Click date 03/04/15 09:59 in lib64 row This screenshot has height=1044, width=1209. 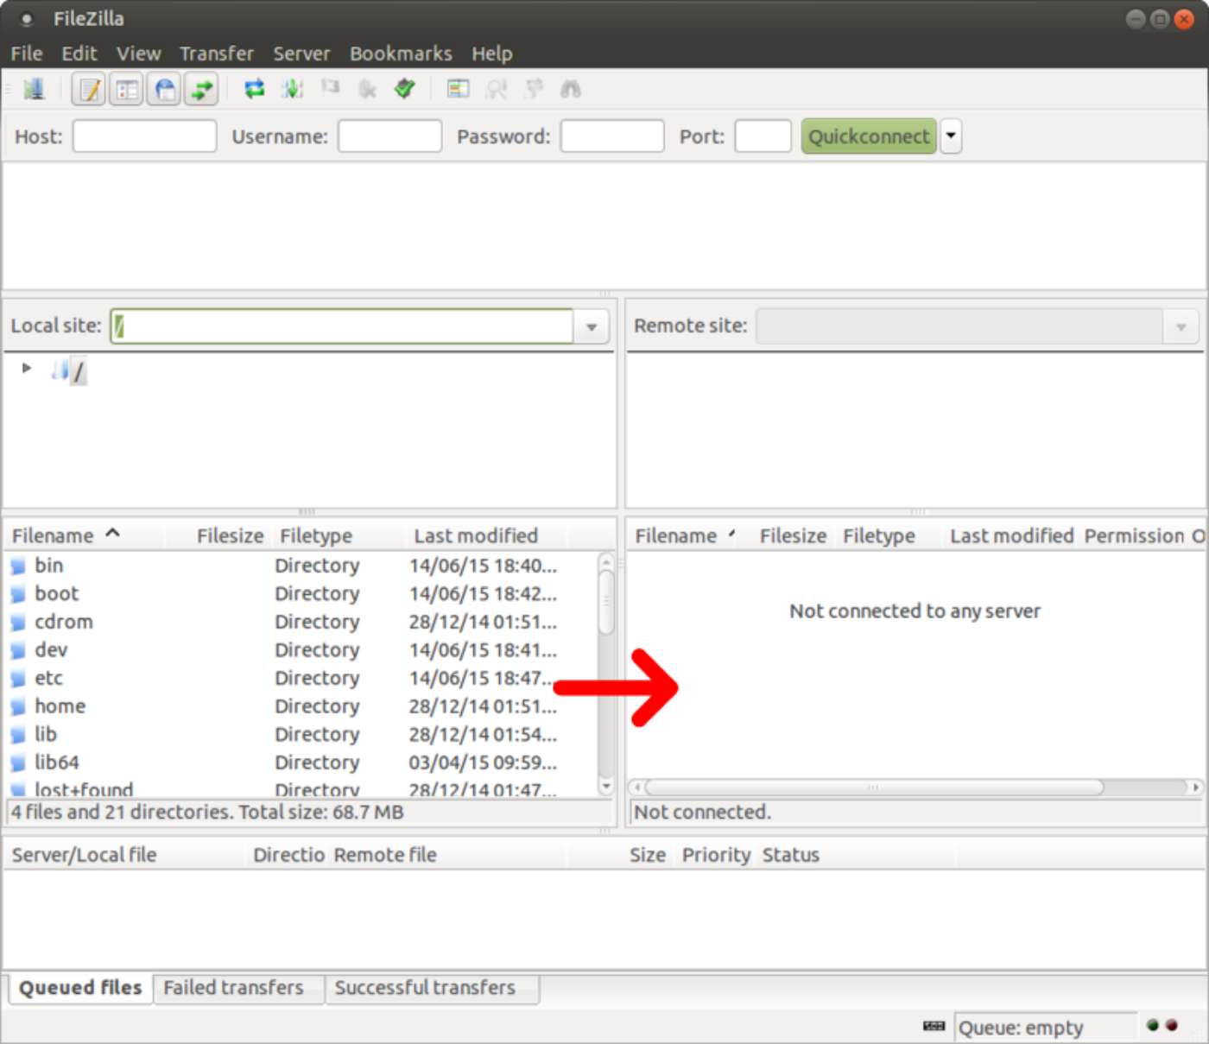coord(483,762)
